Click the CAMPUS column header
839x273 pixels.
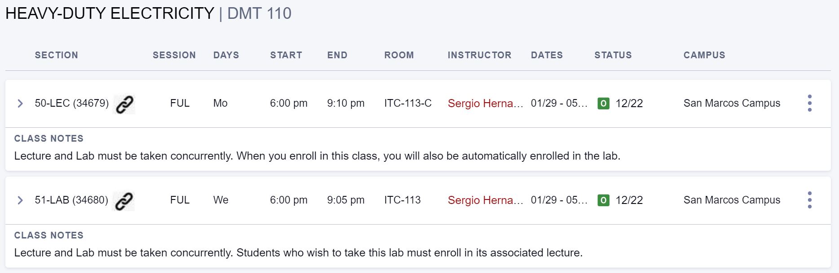(x=704, y=55)
